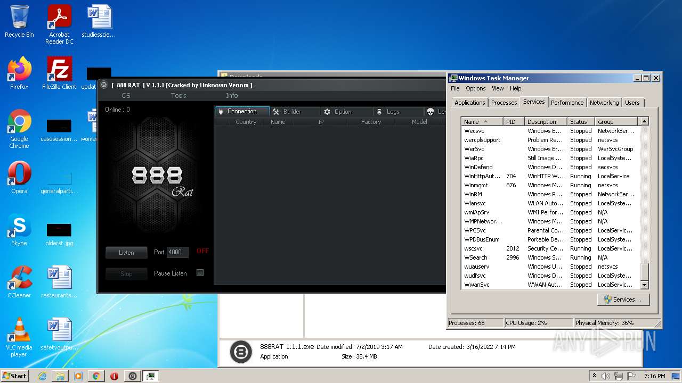
Task: Select the WinDefend service row
Action: coord(550,167)
